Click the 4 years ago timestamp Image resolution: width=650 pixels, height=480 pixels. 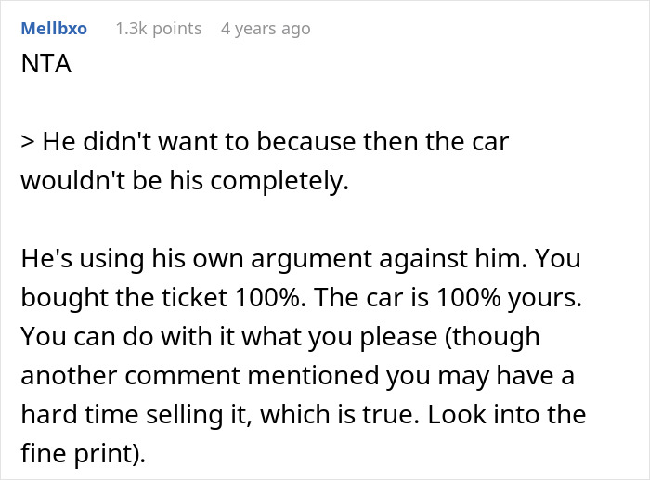coord(266,29)
